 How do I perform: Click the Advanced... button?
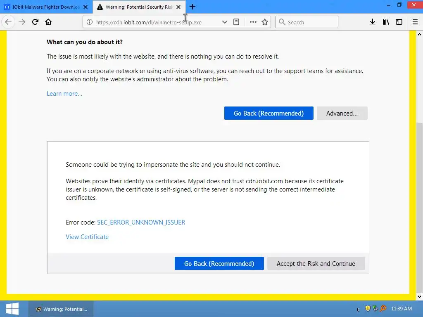coord(342,113)
